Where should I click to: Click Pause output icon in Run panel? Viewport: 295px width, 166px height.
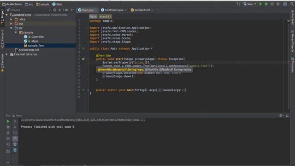8,133
